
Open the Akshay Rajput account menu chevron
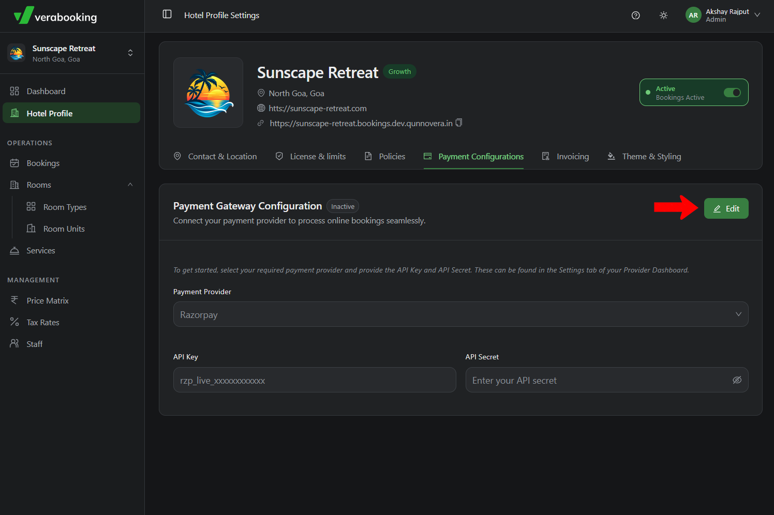(757, 15)
